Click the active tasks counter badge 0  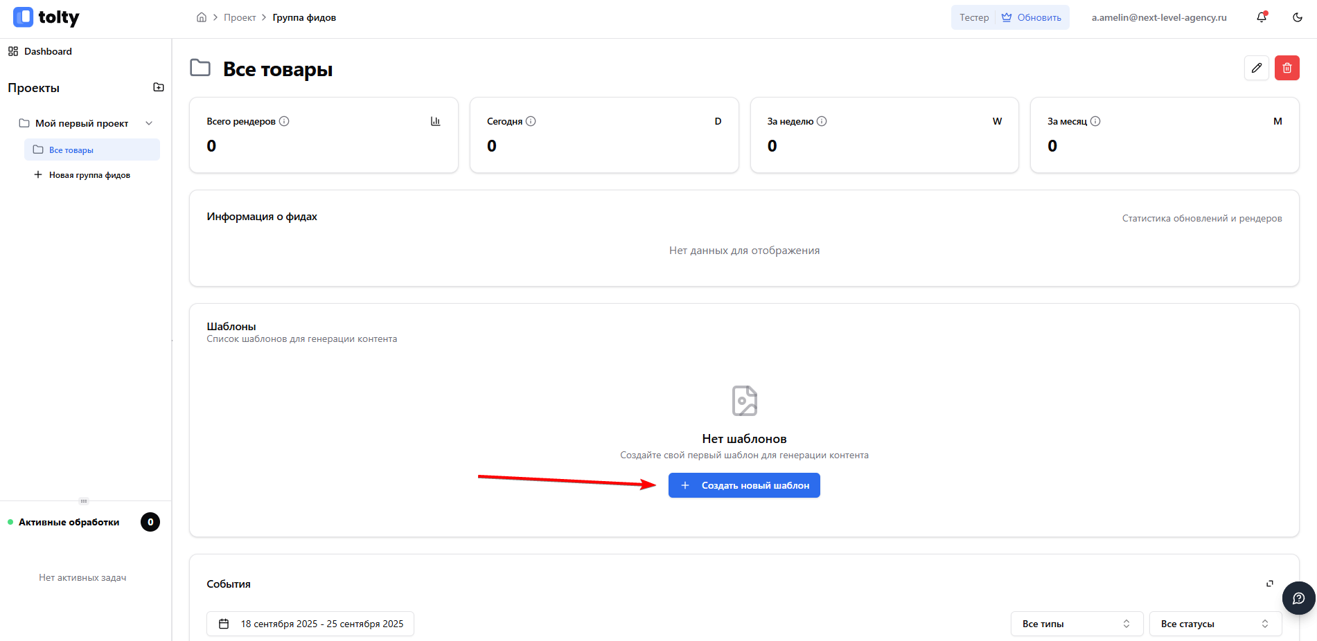150,522
